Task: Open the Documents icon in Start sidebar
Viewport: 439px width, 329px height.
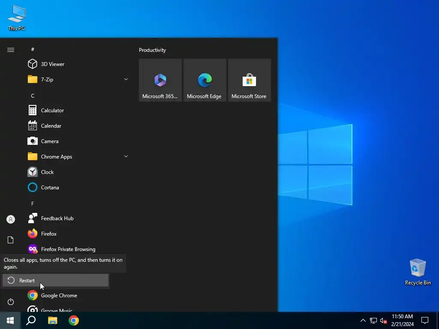Action: 11,240
